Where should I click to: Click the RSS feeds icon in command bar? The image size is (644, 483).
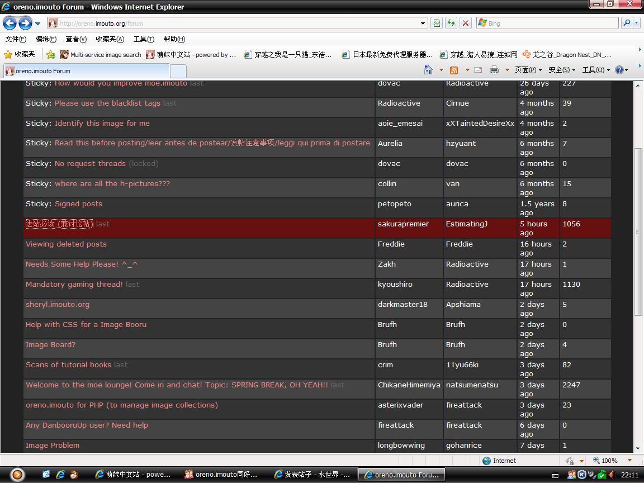point(454,70)
